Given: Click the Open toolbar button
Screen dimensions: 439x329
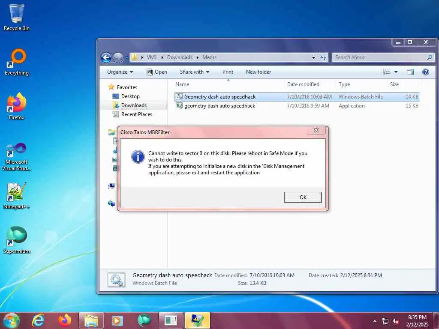Looking at the screenshot, I should [x=157, y=72].
